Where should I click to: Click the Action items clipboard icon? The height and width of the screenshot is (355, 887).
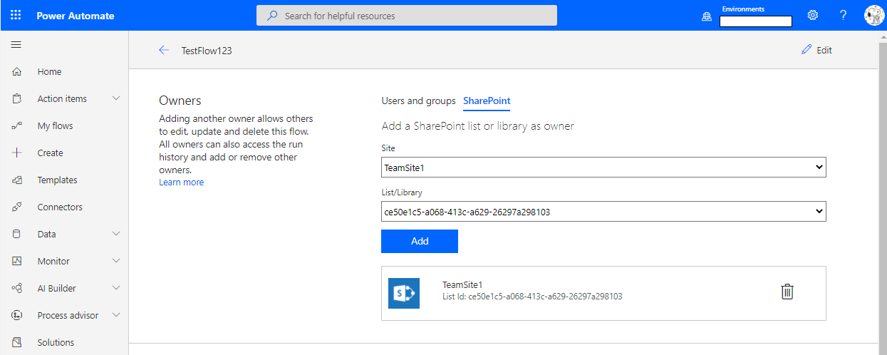pos(17,98)
